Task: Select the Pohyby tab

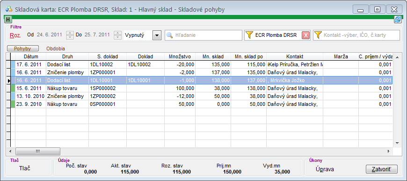Action: tap(22, 49)
